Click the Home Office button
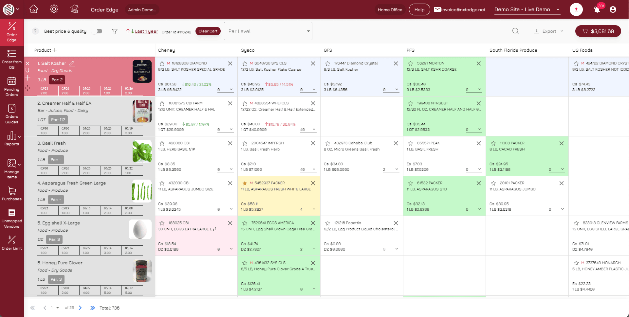This screenshot has height=317, width=629. 390,9
